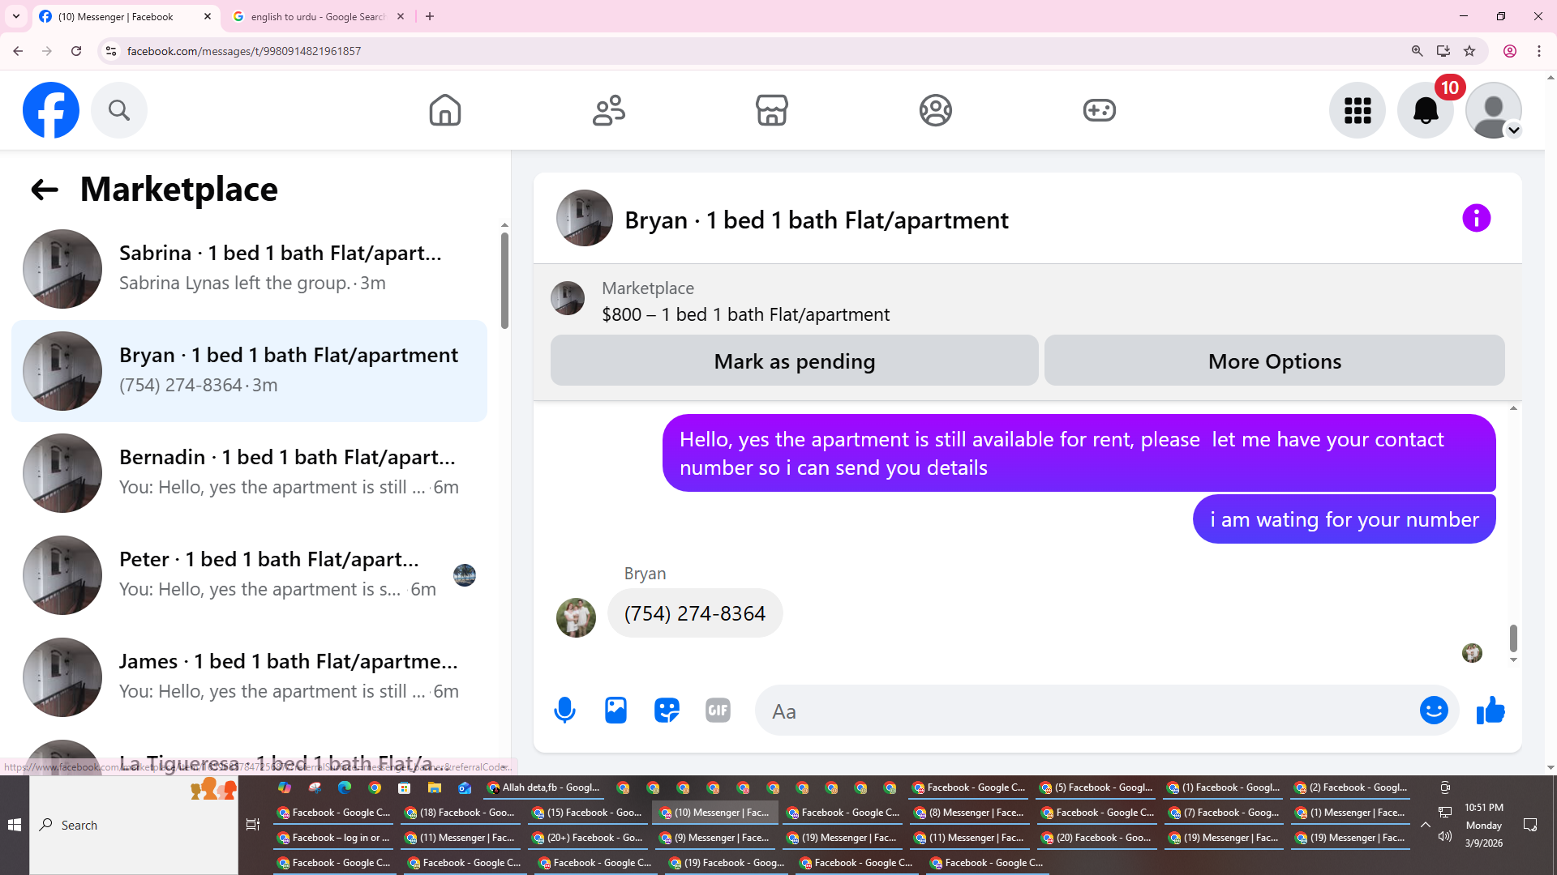Show hidden system tray icons

click(1425, 825)
